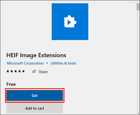Click the empty scrollbar track below the thumb
This screenshot has width=140, height=115.
[138, 61]
